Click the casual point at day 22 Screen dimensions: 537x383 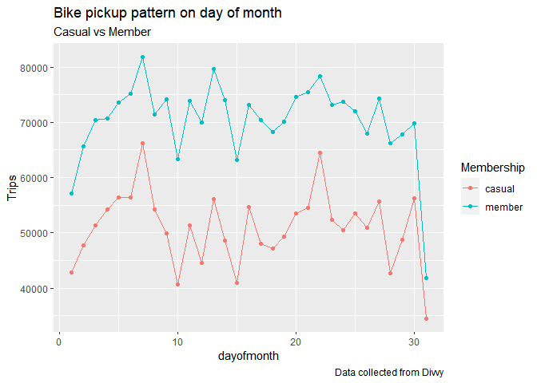[320, 153]
